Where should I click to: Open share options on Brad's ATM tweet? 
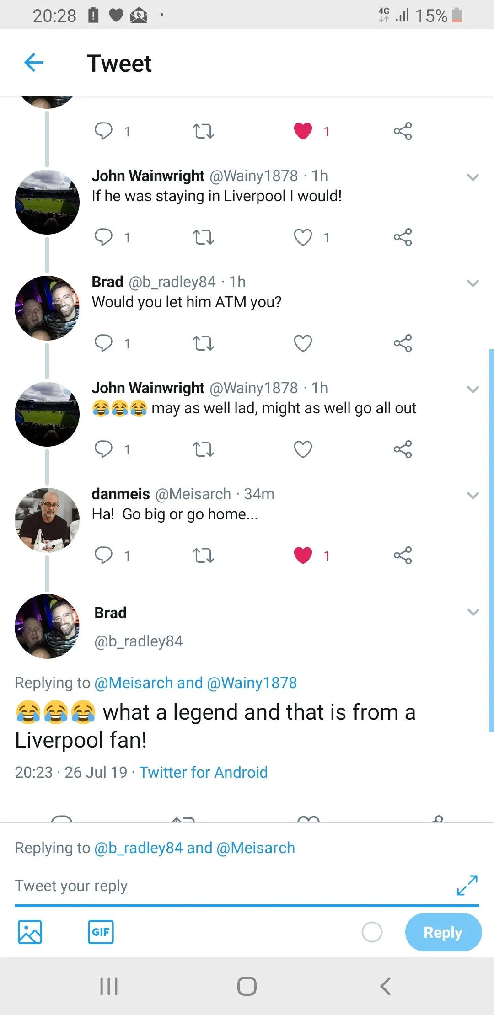click(402, 343)
